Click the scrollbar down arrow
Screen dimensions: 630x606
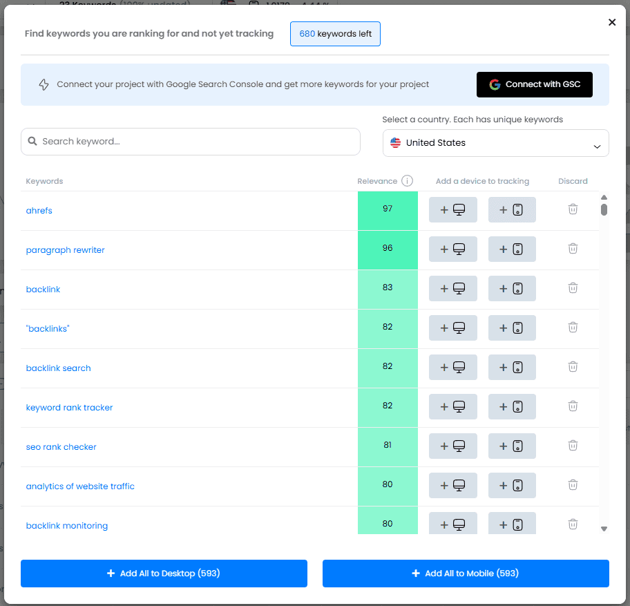coord(604,529)
